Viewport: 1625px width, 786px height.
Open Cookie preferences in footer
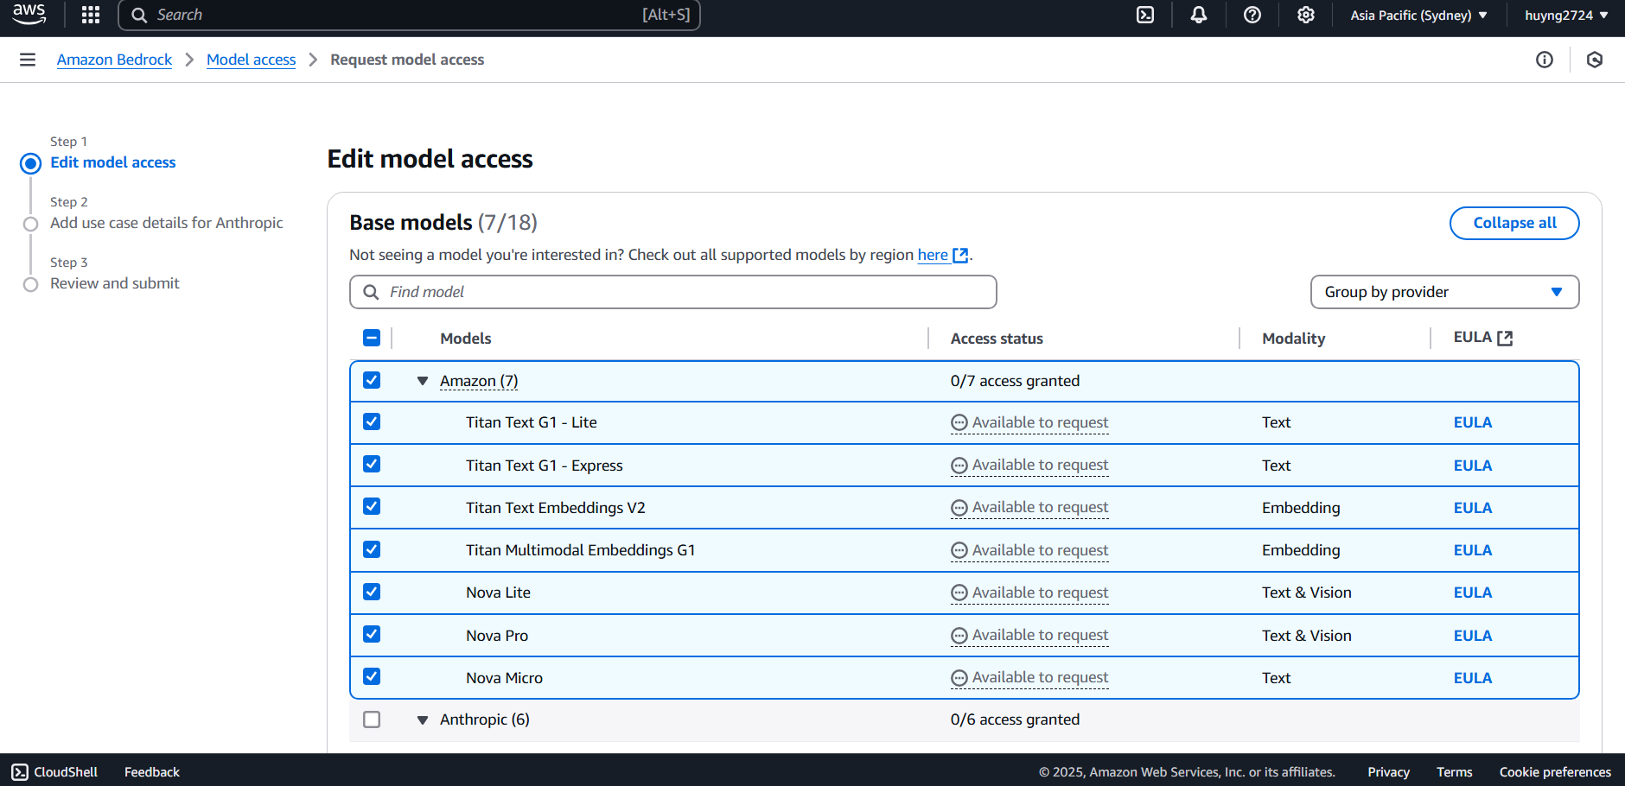1555,772
